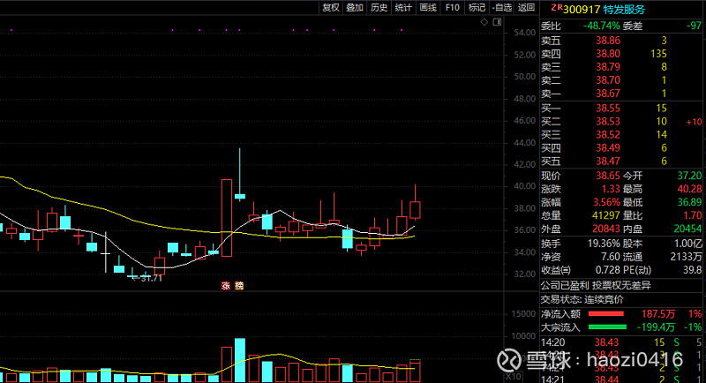This screenshot has width=706, height=383.
Task: Select the 现价 value 38.65
Action: [608, 176]
